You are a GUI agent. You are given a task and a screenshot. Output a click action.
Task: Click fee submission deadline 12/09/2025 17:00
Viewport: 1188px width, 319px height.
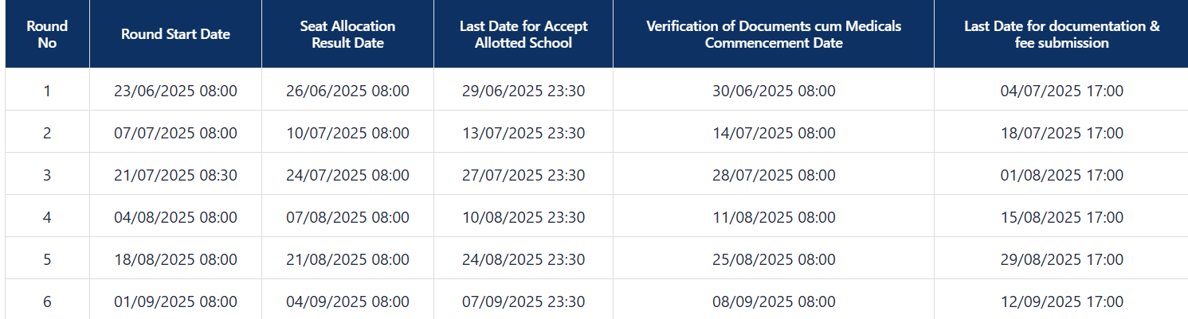[1062, 301]
